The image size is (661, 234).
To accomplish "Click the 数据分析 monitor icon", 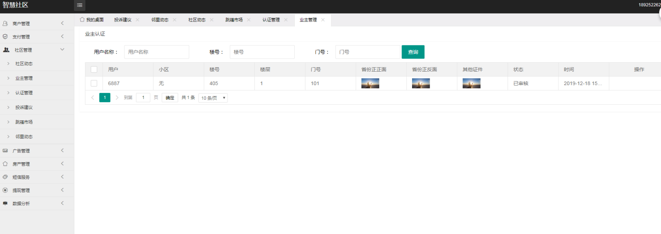I will tap(5, 203).
